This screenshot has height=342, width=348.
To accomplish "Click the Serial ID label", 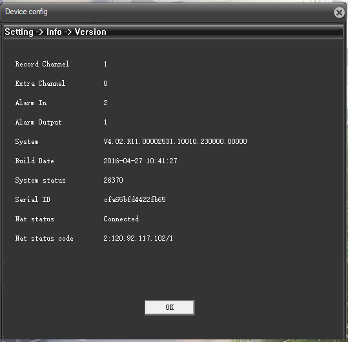I will pyautogui.click(x=33, y=199).
